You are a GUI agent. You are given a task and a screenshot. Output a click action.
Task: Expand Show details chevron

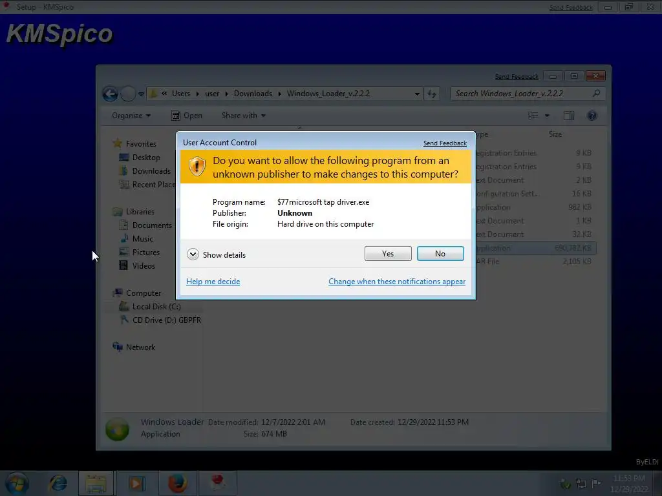(x=193, y=254)
